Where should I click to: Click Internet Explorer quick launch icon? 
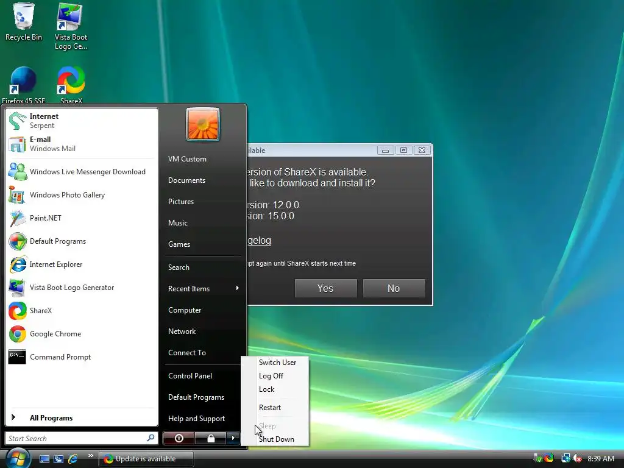coord(73,459)
